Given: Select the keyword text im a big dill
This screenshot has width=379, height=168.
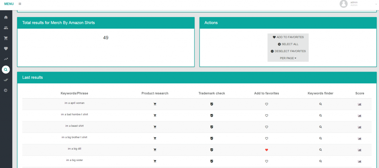Looking at the screenshot, I should [x=74, y=149].
